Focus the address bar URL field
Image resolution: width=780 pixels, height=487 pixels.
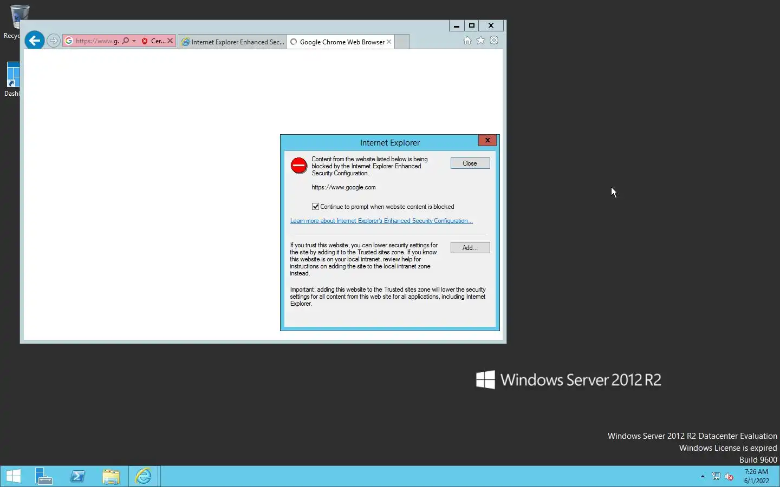[x=97, y=41]
